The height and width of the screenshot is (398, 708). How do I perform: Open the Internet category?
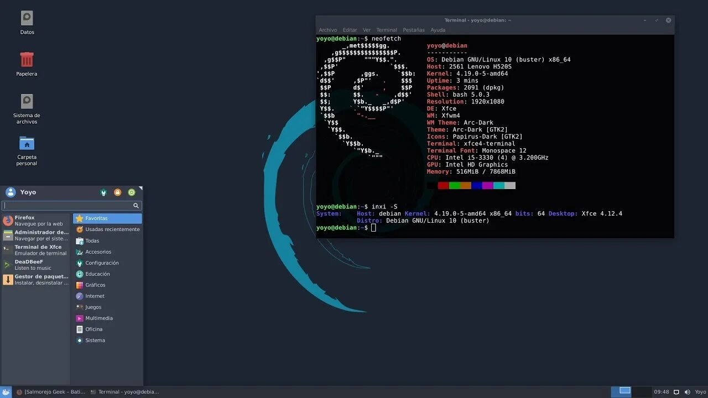pyautogui.click(x=107, y=296)
